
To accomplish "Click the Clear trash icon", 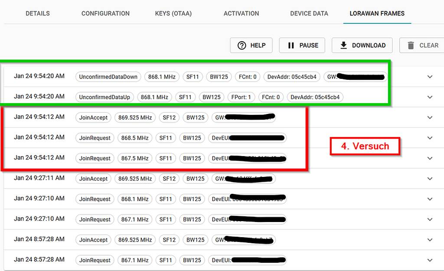I will pyautogui.click(x=410, y=46).
